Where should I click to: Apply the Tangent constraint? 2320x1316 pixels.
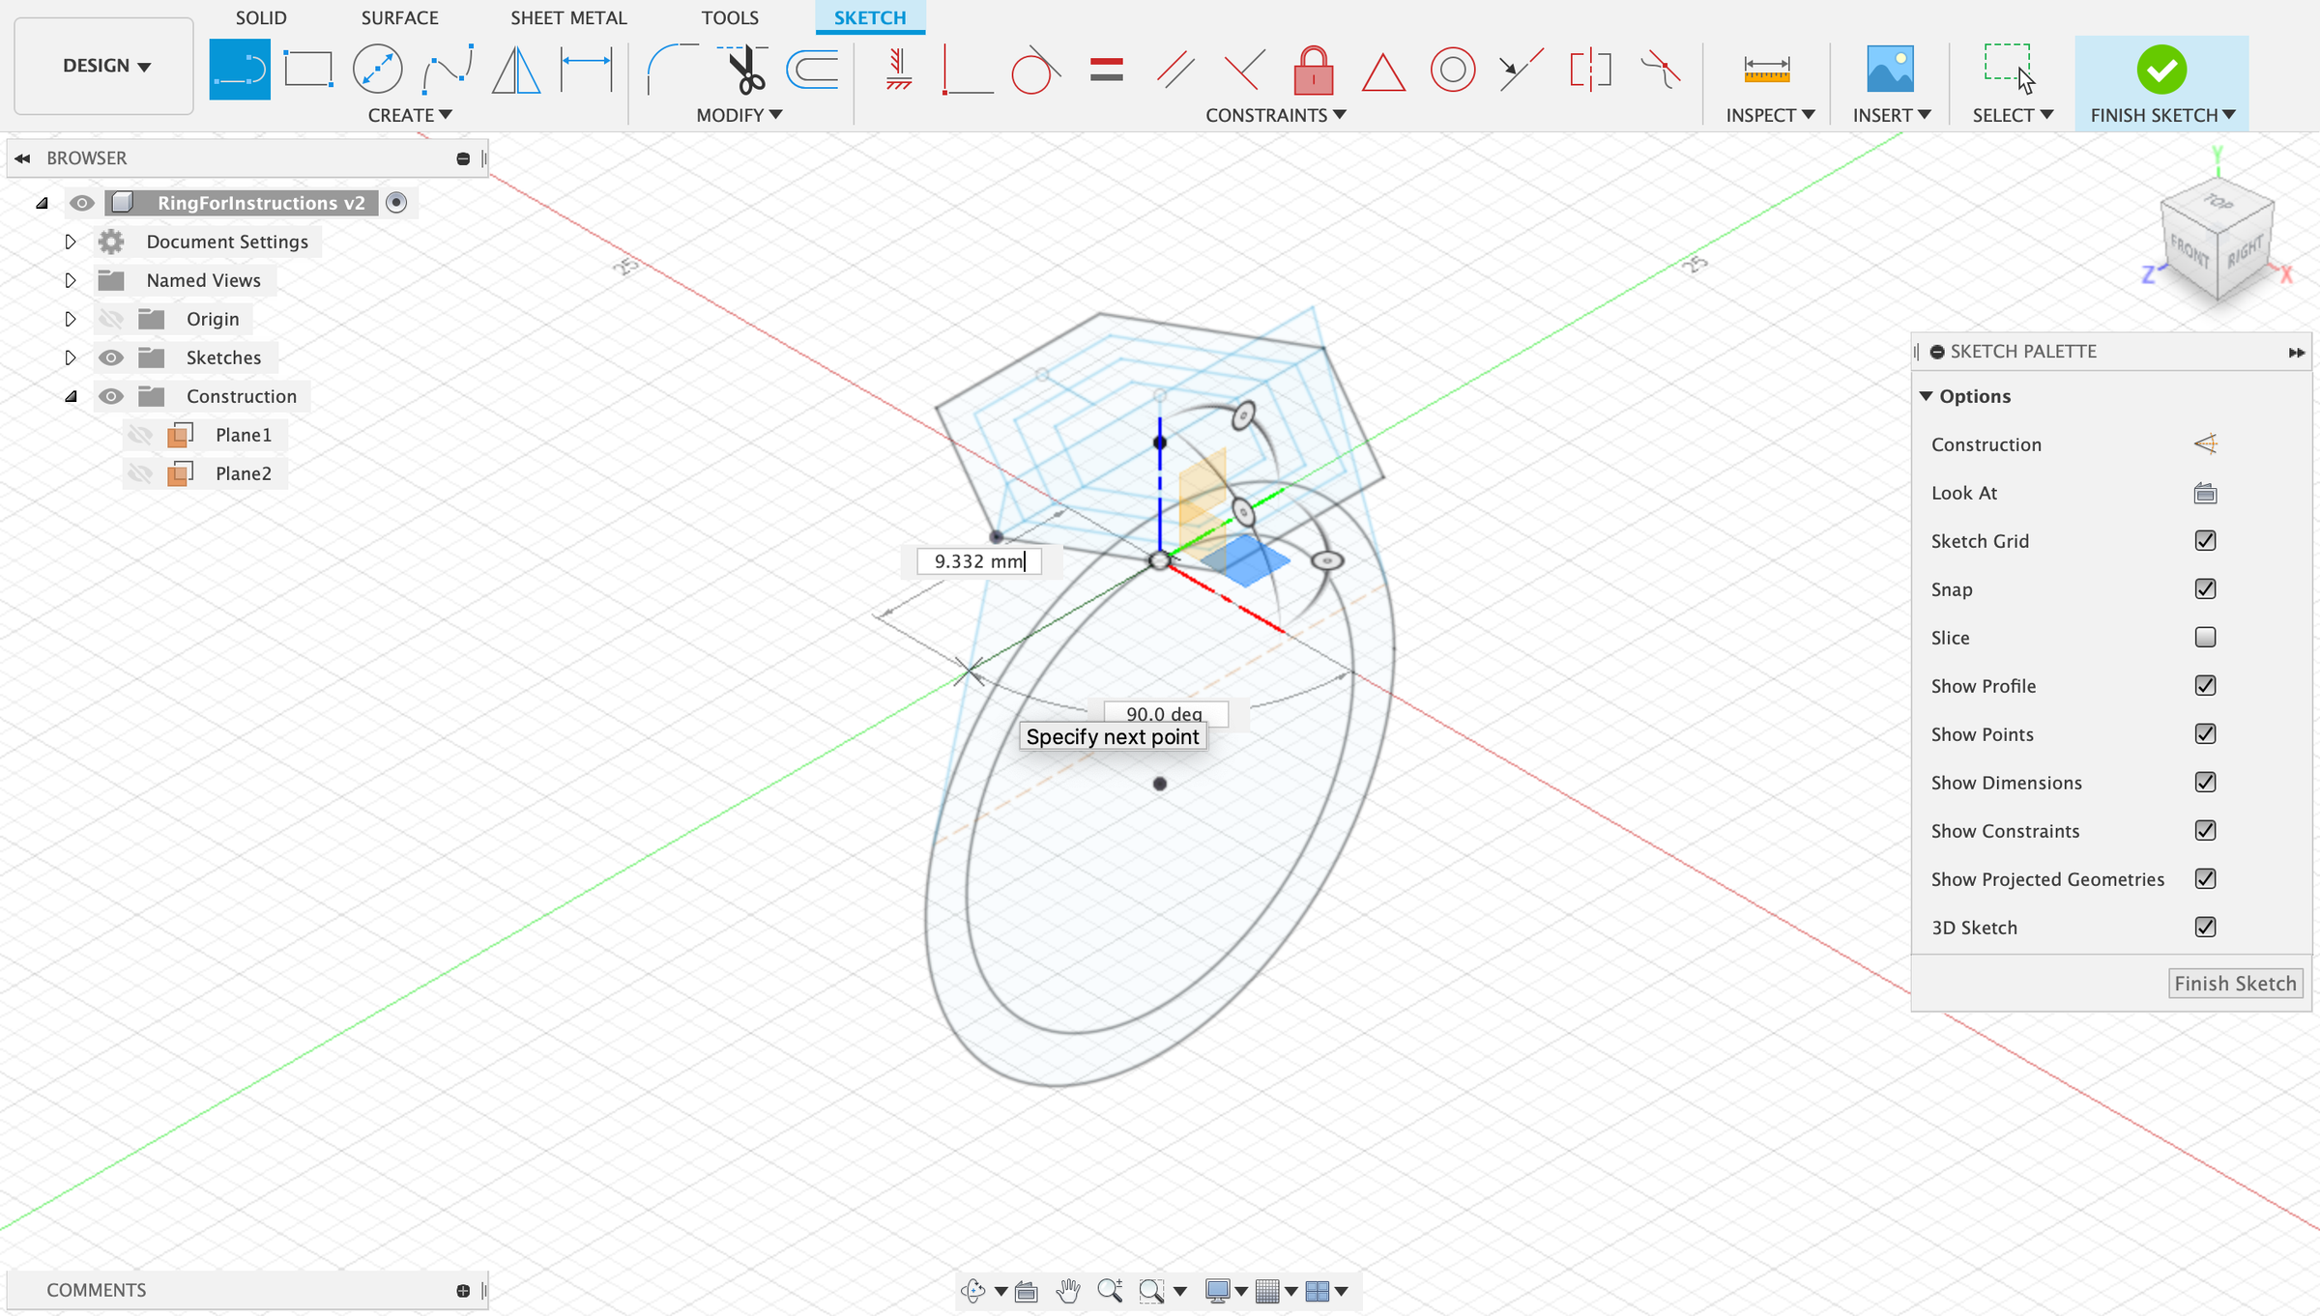1033,69
